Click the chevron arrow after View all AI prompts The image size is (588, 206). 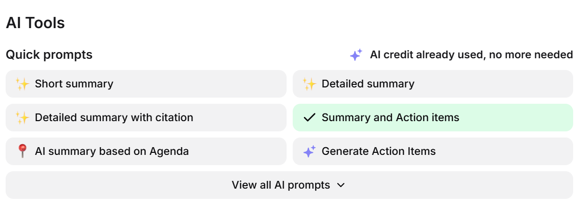click(x=341, y=185)
